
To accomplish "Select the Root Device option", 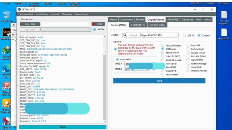I will click(x=171, y=64).
